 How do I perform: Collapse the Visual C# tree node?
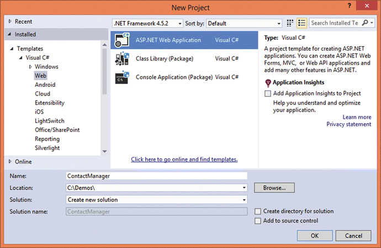(x=21, y=57)
